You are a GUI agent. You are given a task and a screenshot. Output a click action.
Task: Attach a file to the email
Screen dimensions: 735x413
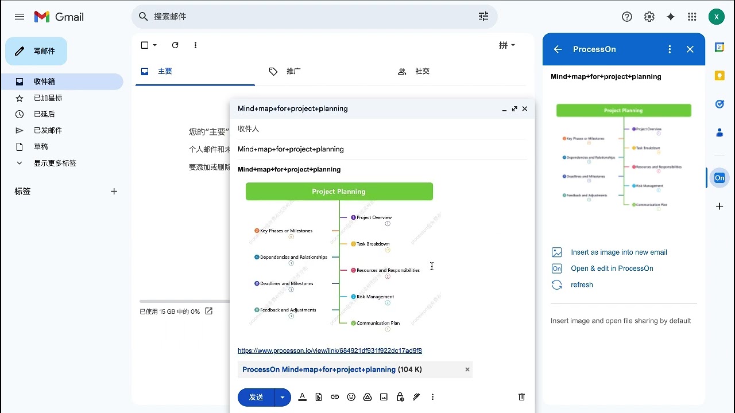click(x=319, y=397)
